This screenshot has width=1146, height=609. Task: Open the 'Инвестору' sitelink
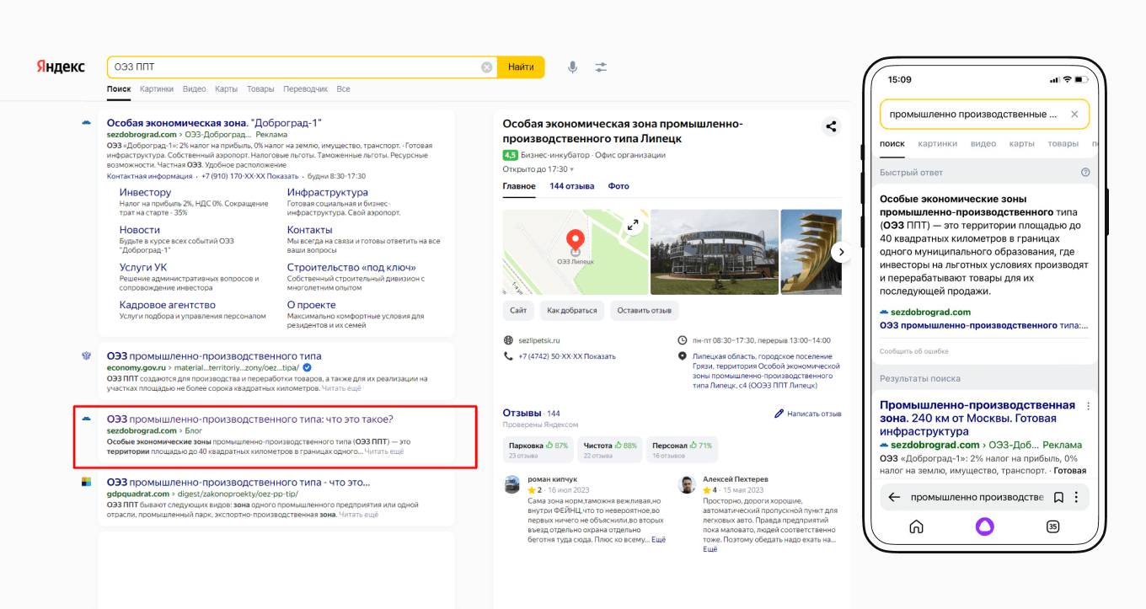145,192
